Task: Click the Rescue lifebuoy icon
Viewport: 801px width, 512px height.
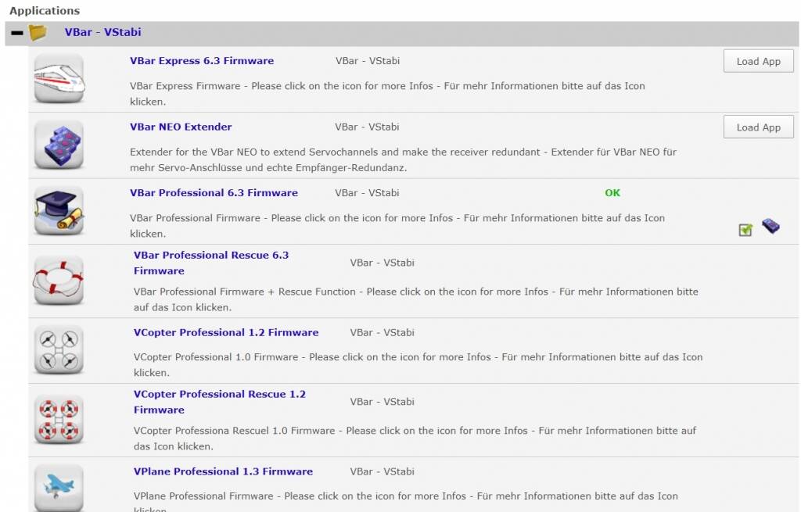Action: click(59, 281)
